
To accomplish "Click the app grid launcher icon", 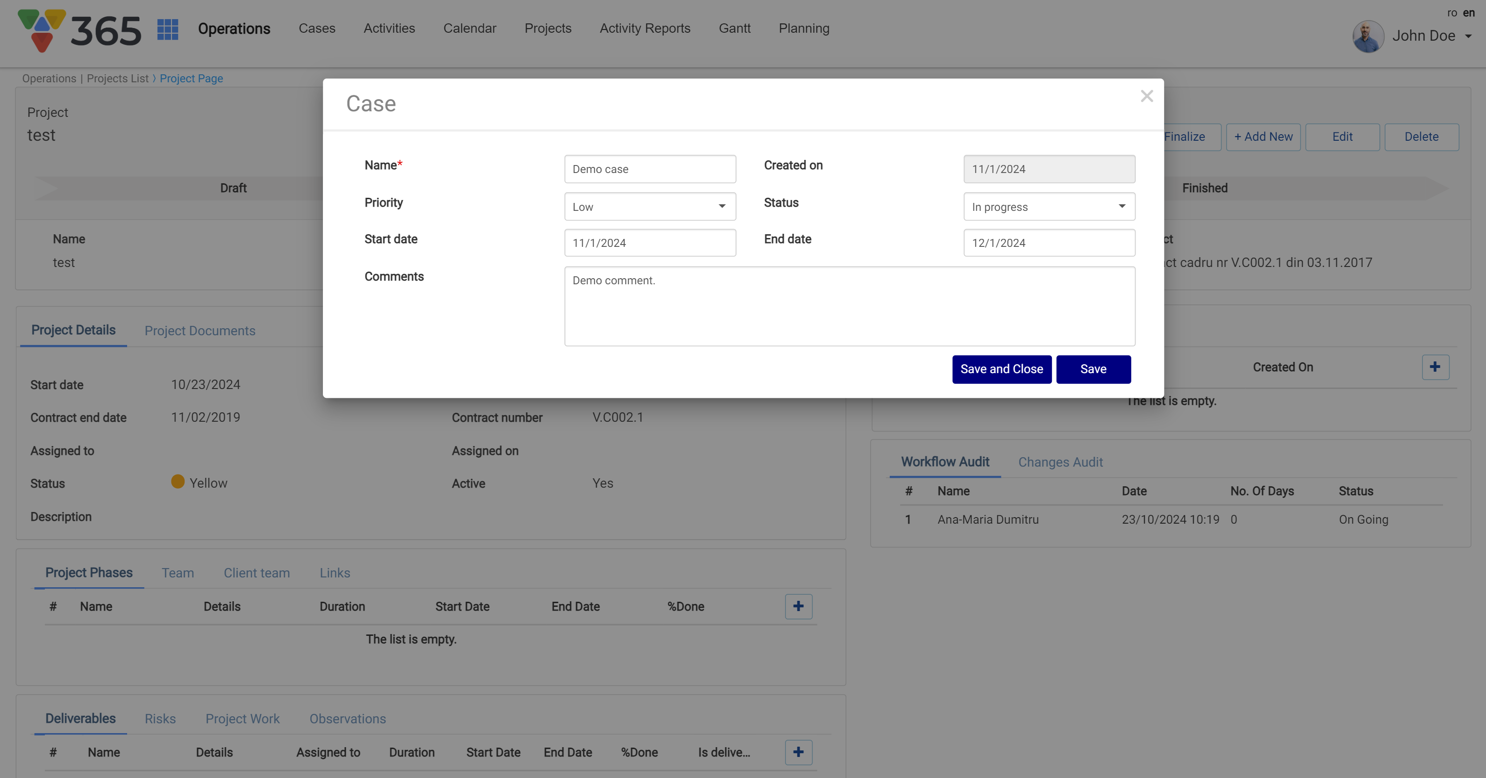I will 167,29.
